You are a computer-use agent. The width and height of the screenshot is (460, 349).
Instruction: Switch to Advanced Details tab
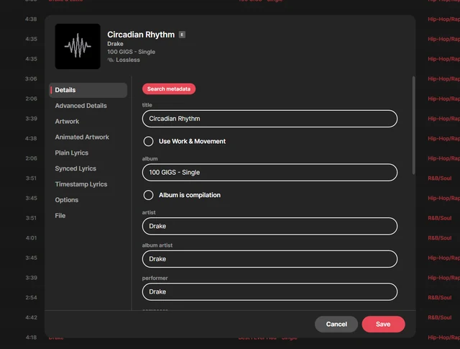pos(81,106)
